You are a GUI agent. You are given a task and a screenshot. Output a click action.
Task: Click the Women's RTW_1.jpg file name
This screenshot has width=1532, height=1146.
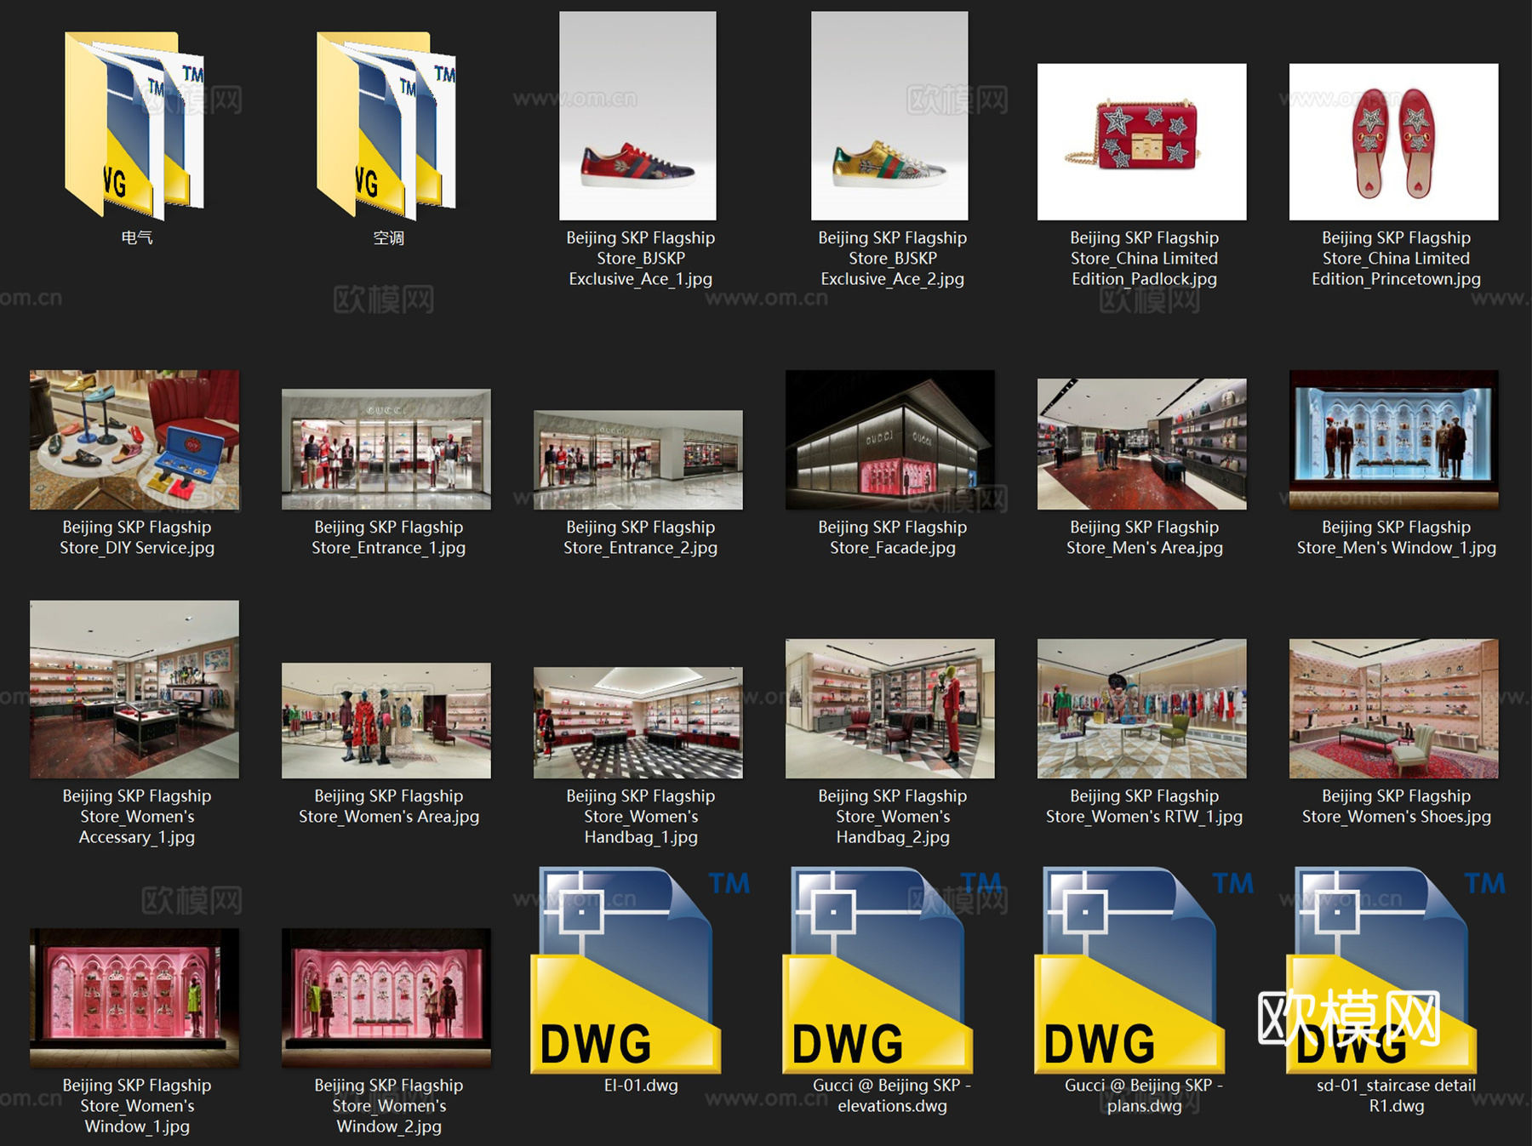click(1145, 807)
